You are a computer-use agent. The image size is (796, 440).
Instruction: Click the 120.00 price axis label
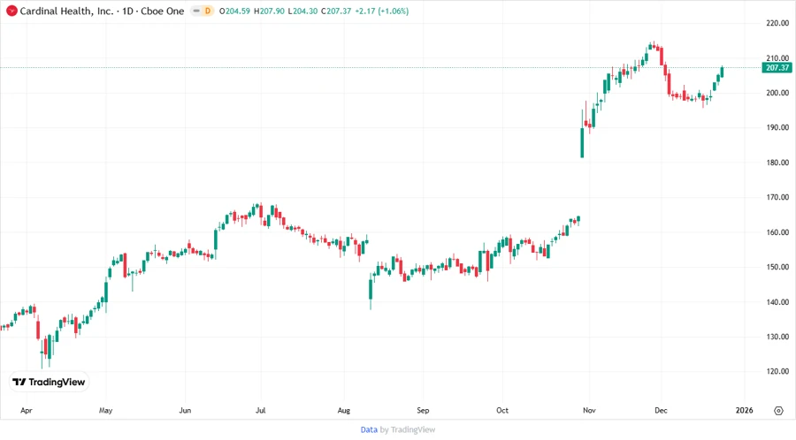[x=777, y=371]
